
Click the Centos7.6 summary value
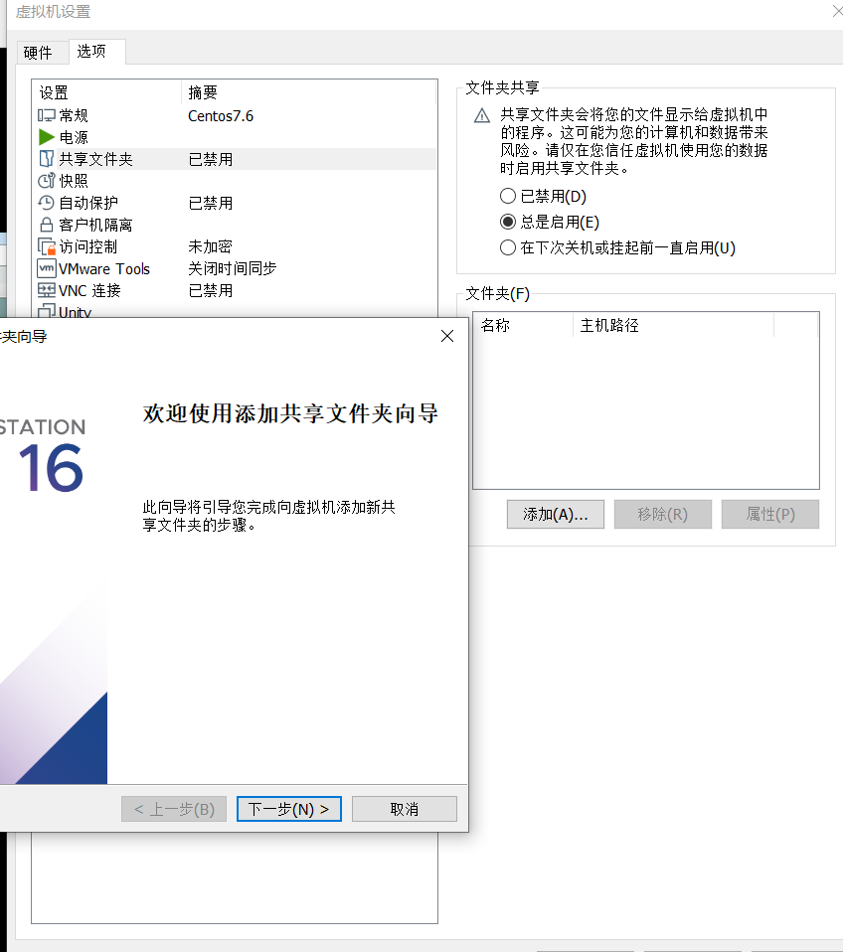pos(221,116)
